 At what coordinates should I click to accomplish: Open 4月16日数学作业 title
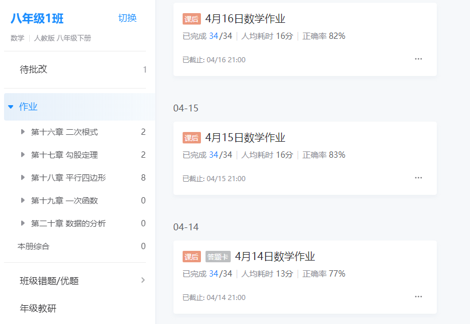pyautogui.click(x=245, y=19)
